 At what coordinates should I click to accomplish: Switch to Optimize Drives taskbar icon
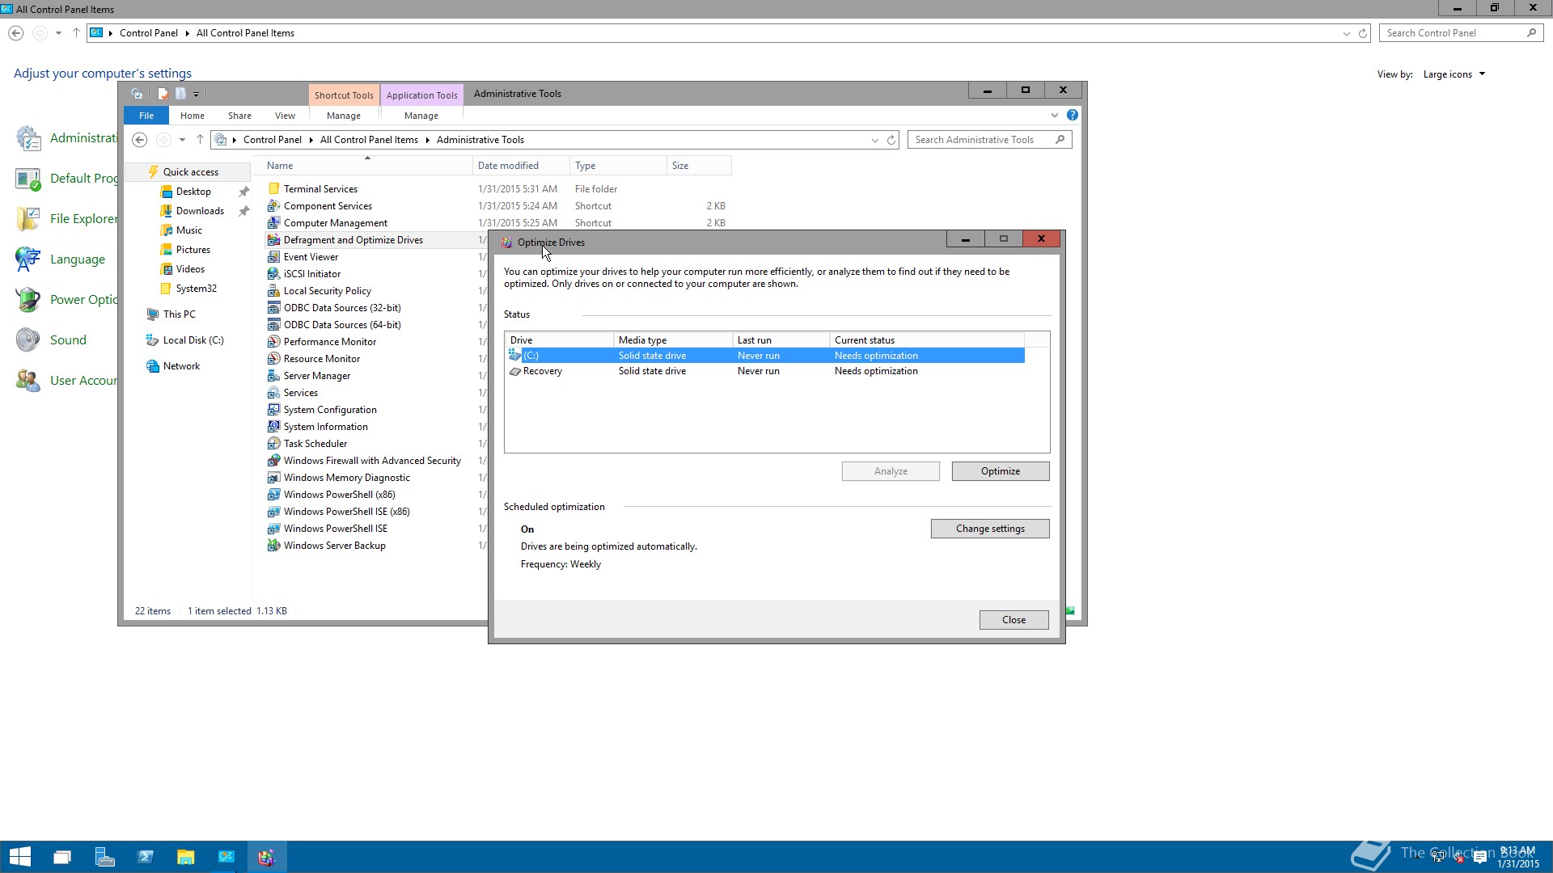click(267, 857)
